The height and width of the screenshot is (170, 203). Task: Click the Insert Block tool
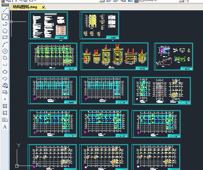pyautogui.click(x=5, y=85)
